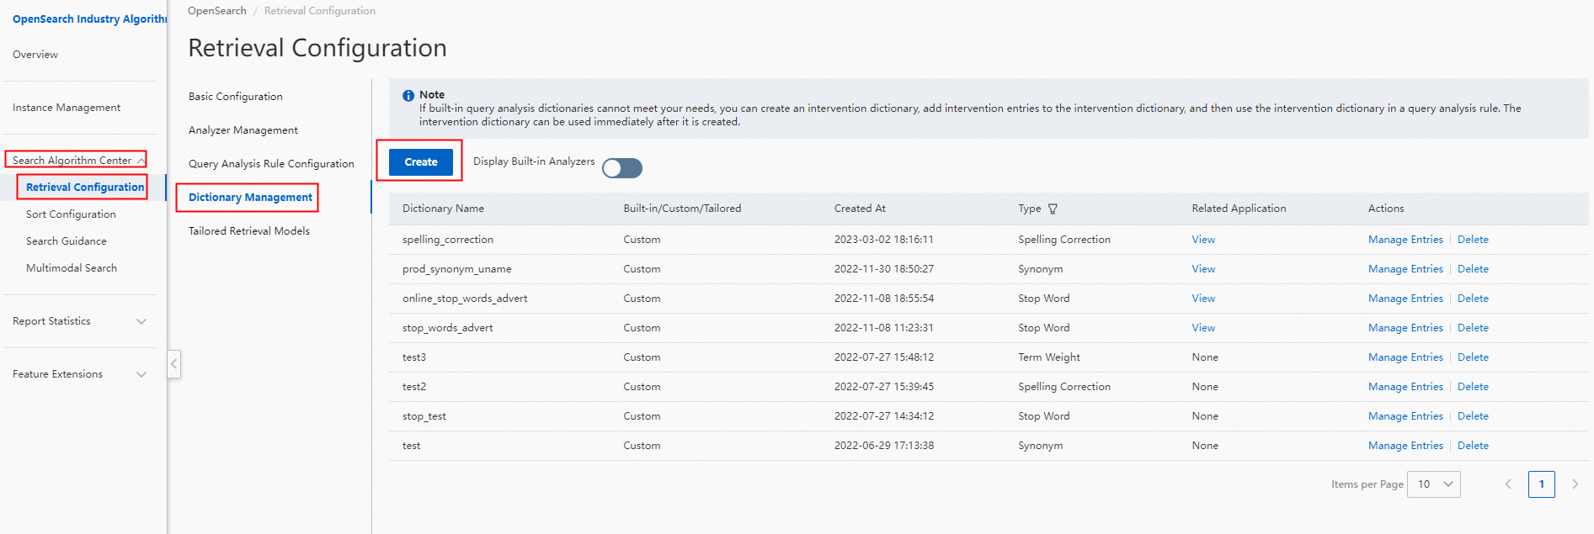Toggle Display Built-in Analyzers switch
1594x534 pixels.
[x=622, y=168]
